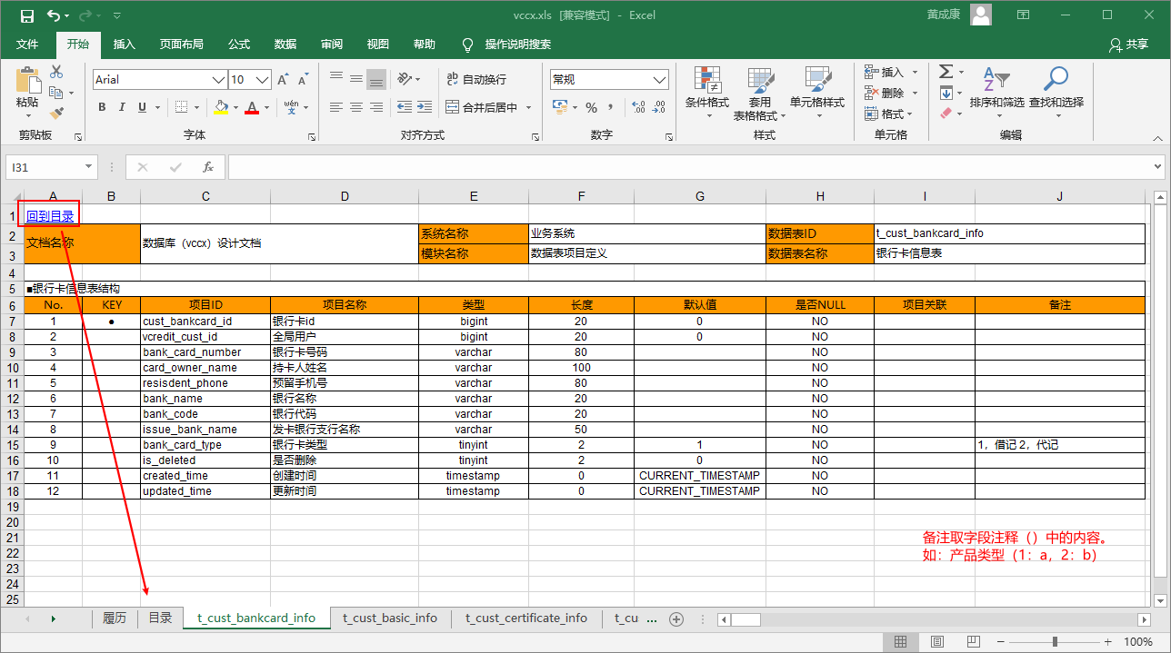
Task: Save the workbook with the floppy disk icon
Action: point(26,15)
